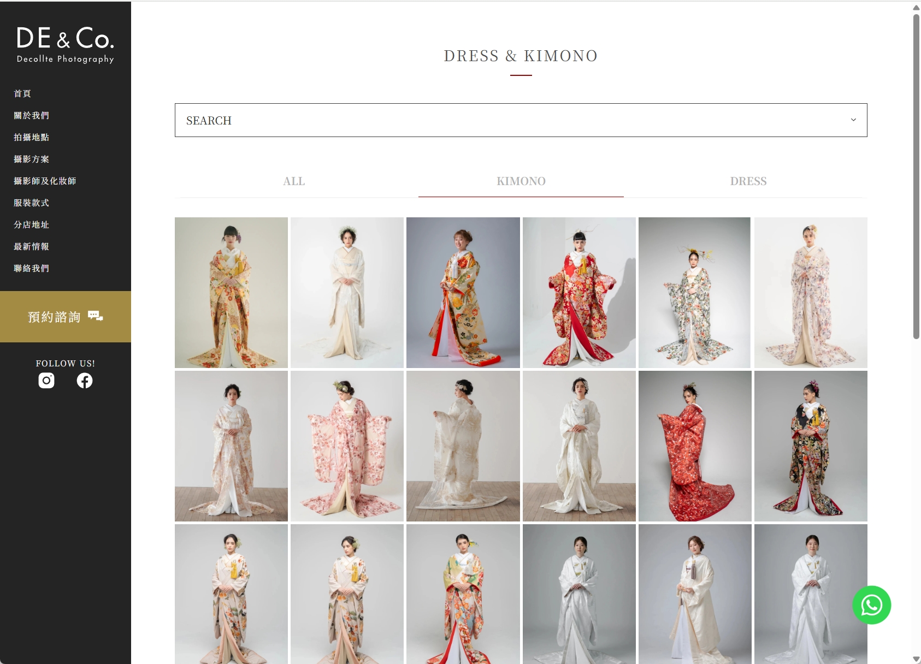921x664 pixels.
Task: Open 攝影師及化妝師 in the sidebar
Action: tap(45, 181)
